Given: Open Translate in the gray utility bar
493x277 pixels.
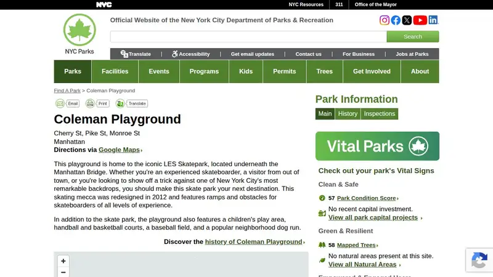Looking at the screenshot, I should click(136, 54).
